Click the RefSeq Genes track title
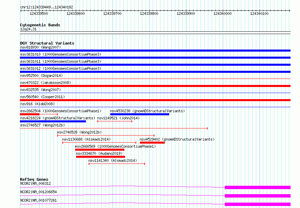Screen dimensions: 300x208 pyautogui.click(x=34, y=179)
